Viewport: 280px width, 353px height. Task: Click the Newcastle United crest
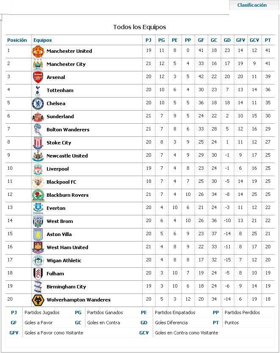(38, 156)
